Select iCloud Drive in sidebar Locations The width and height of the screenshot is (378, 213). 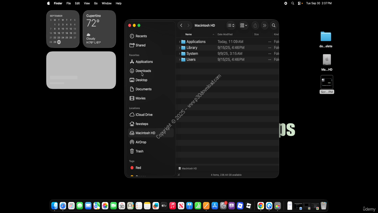[144, 115]
